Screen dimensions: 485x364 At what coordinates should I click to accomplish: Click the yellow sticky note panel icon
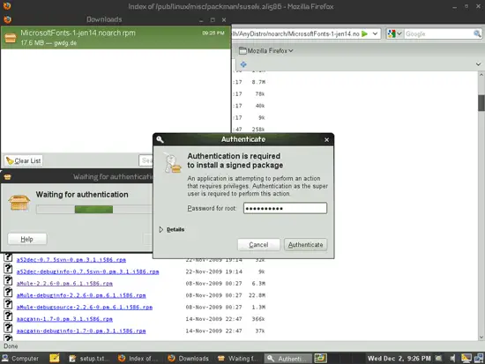pos(55,358)
